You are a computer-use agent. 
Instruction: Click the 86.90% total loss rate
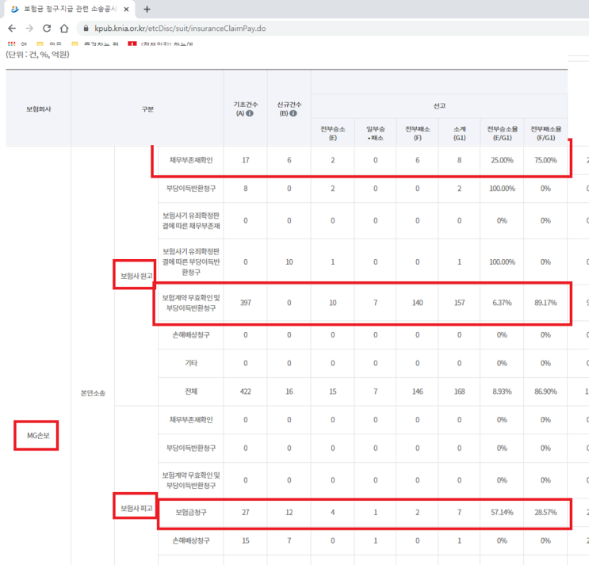(x=546, y=391)
